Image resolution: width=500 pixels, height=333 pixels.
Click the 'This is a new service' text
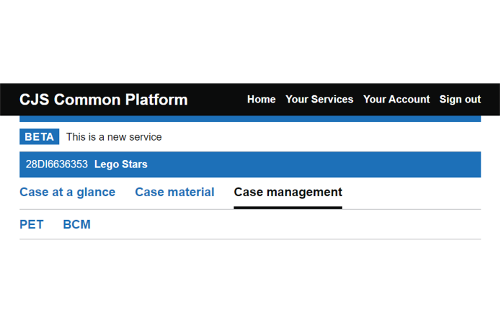click(x=114, y=137)
